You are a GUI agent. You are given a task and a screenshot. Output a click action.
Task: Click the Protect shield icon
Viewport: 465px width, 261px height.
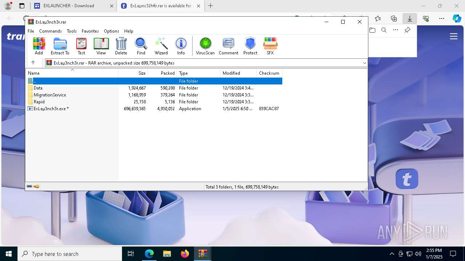[250, 46]
